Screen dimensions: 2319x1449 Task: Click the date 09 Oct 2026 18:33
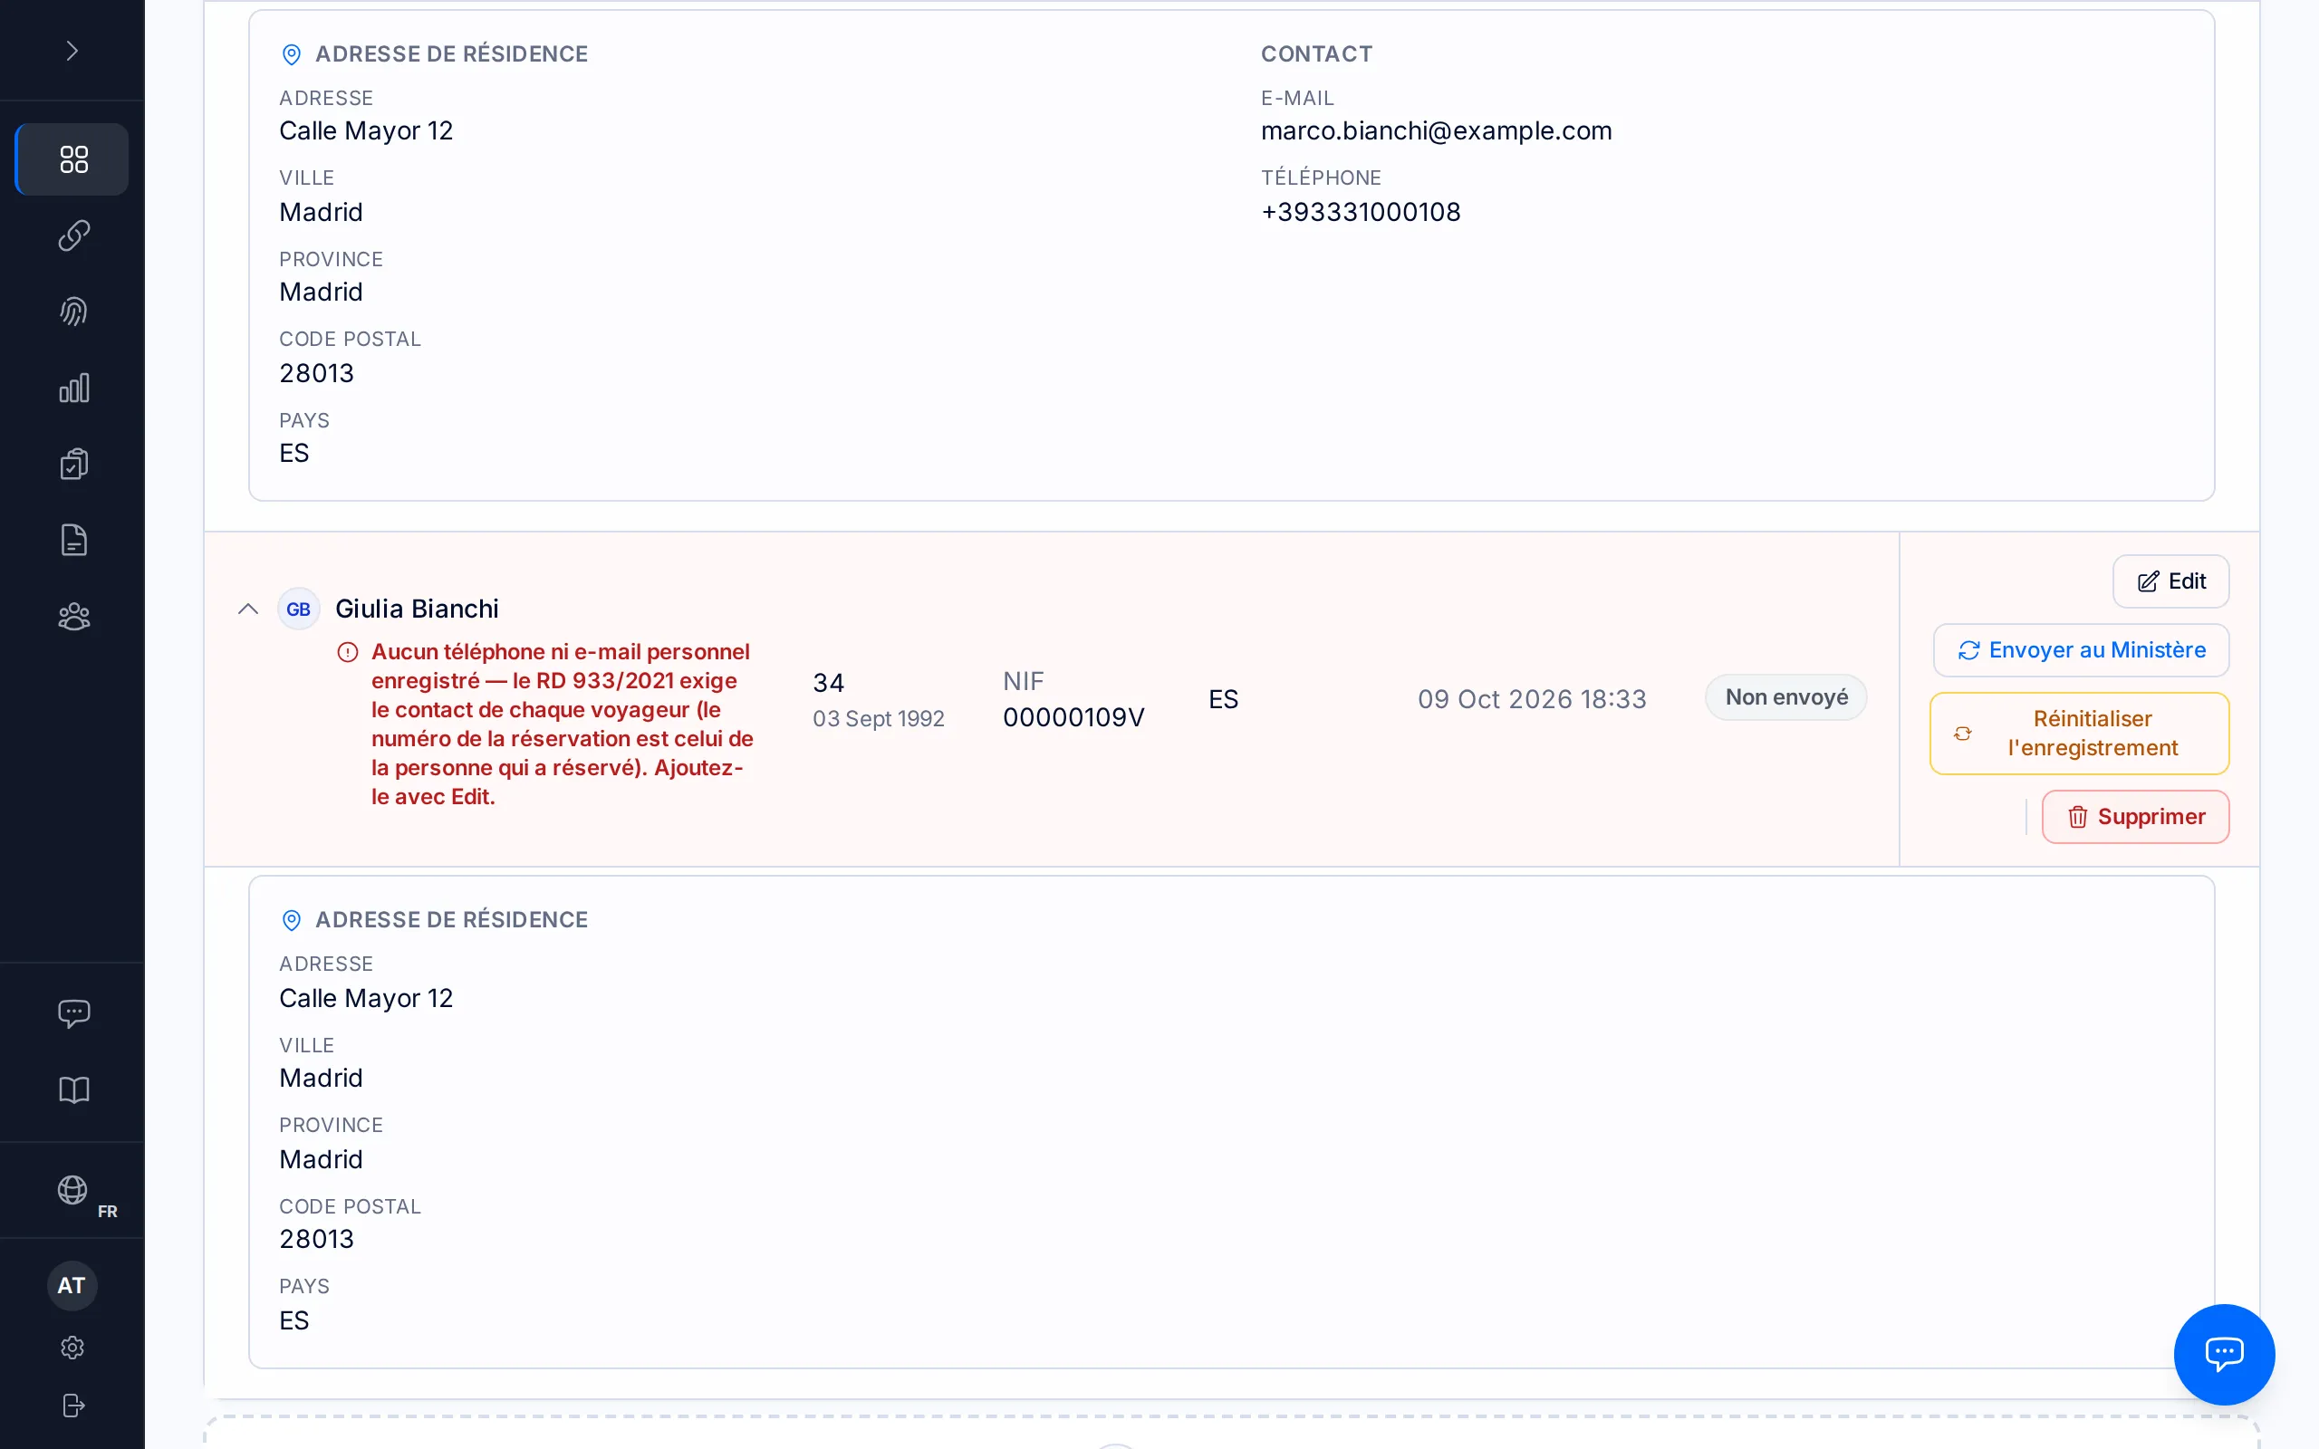(x=1531, y=698)
